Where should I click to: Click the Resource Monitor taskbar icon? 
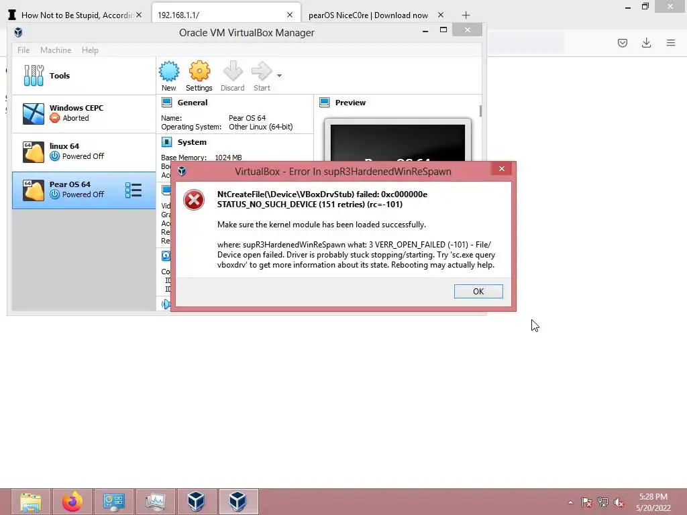pos(156,502)
